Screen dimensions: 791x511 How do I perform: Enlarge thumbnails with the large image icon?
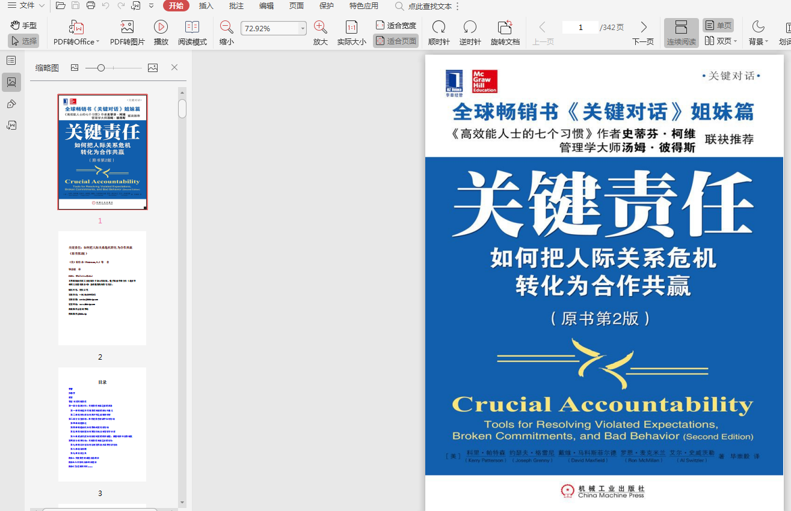coord(153,68)
